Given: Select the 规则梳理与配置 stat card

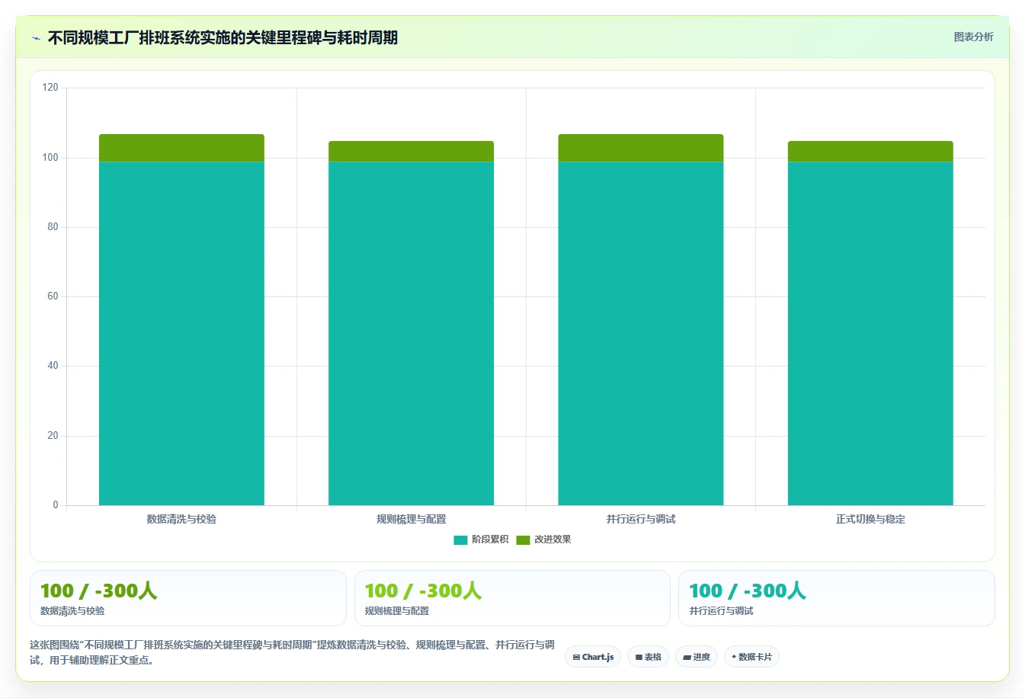Looking at the screenshot, I should (512, 598).
